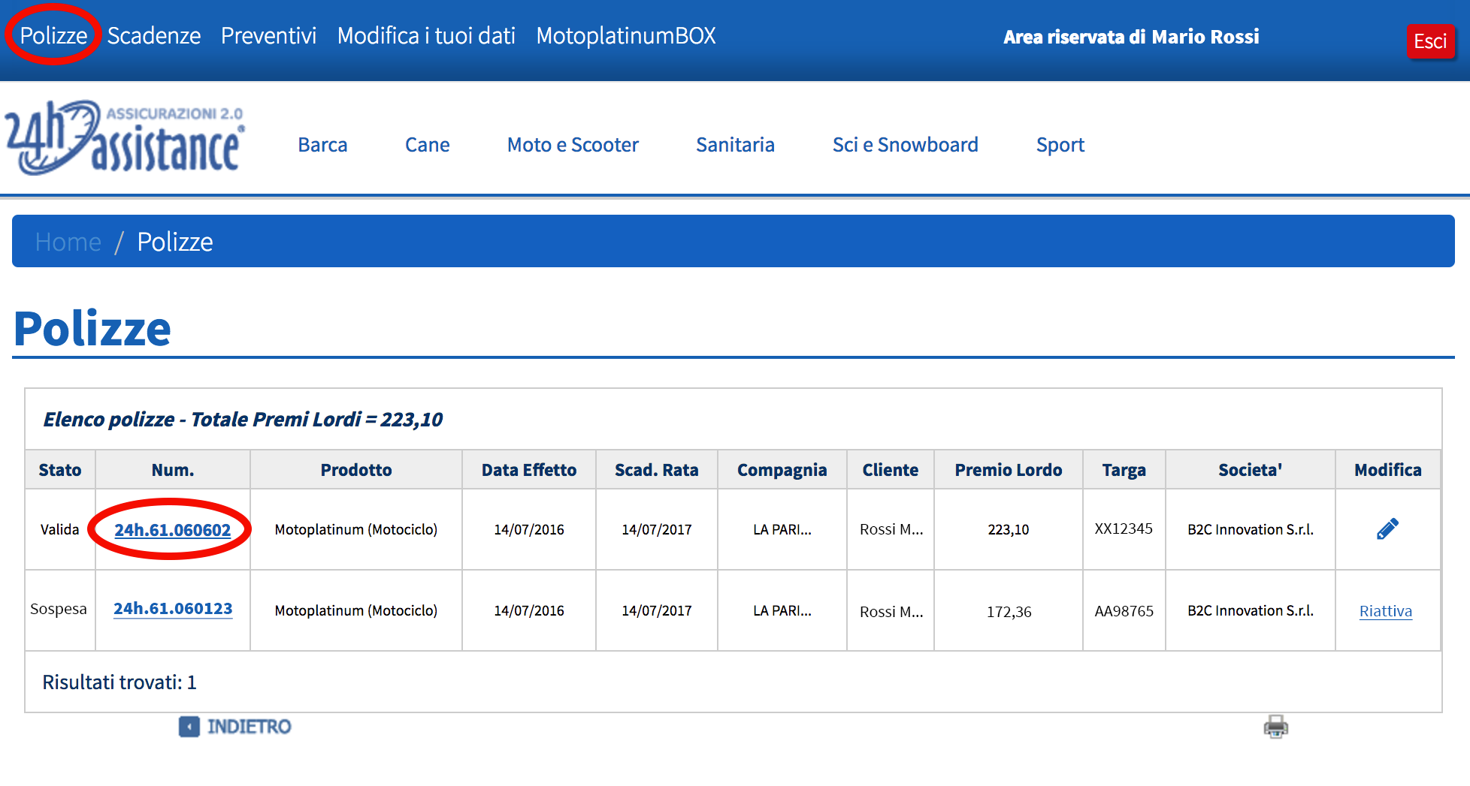The width and height of the screenshot is (1470, 786).
Task: Open policy 24h.61.060123
Action: 173,609
